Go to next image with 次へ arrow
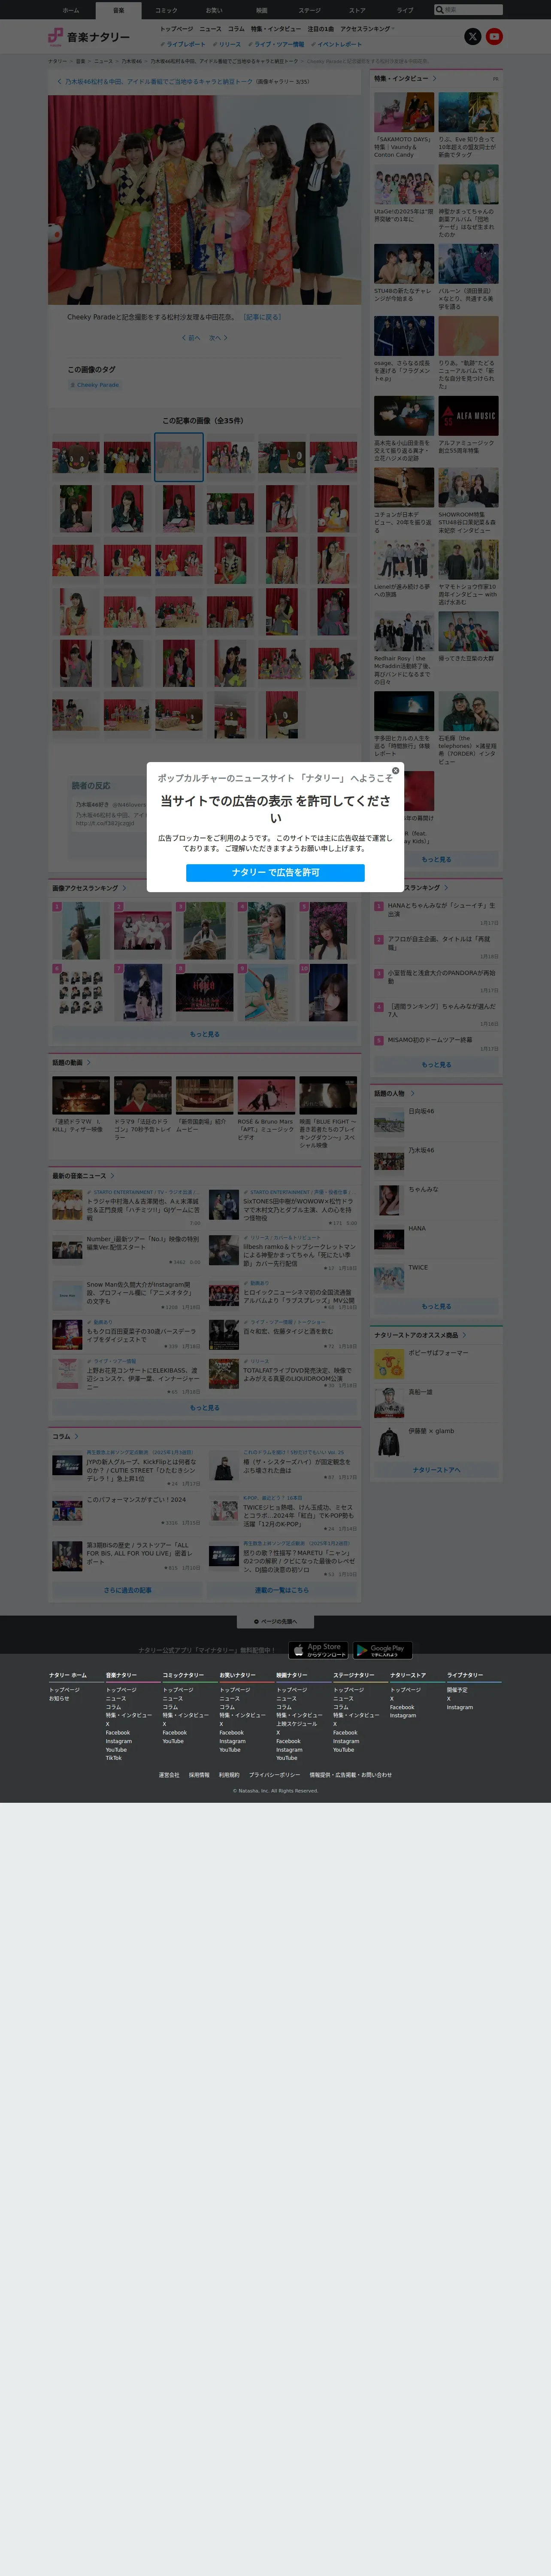The image size is (551, 2576). tap(218, 338)
